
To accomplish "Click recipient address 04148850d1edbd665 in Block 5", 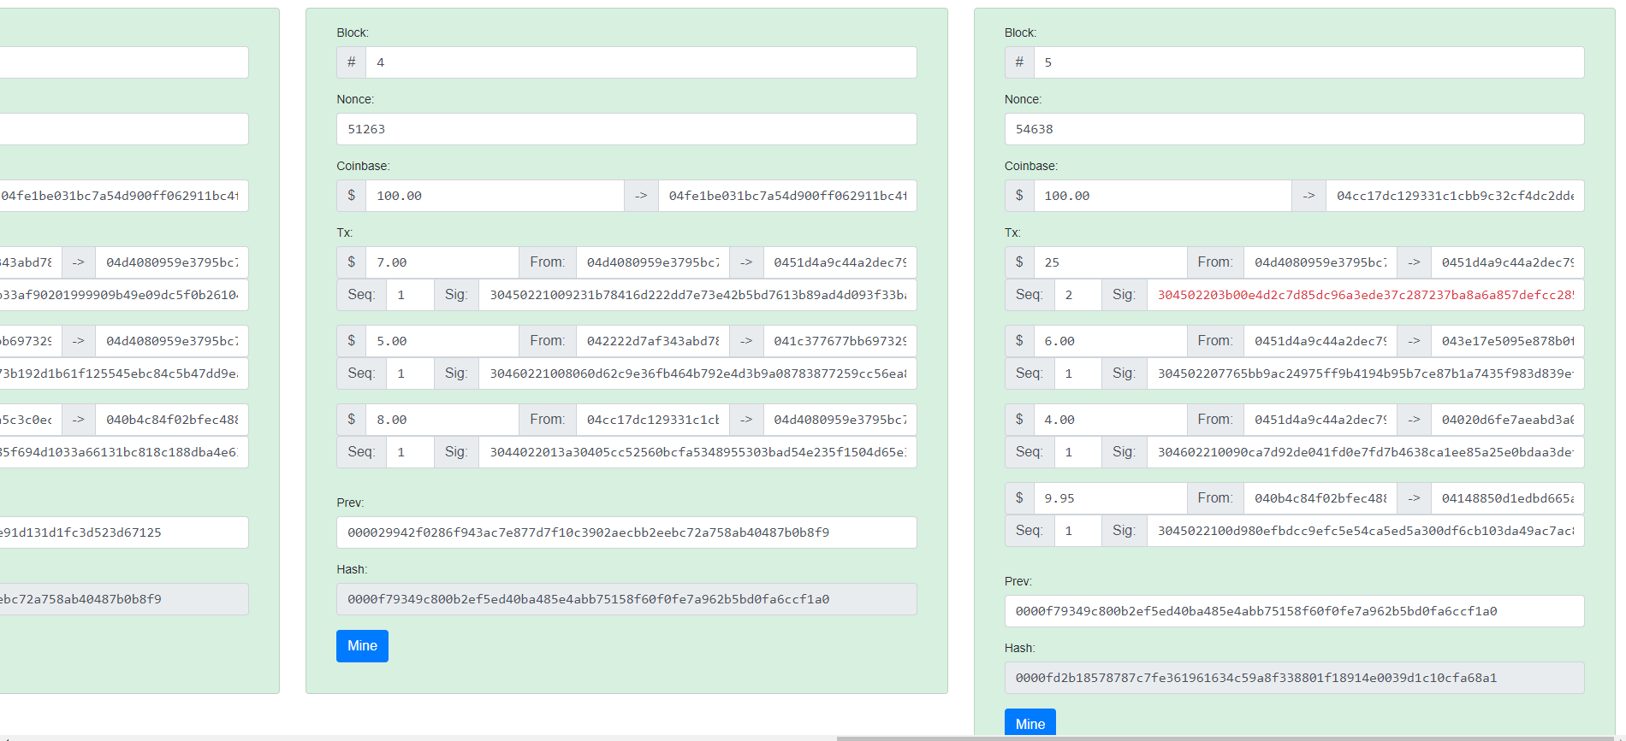I will coord(1508,498).
